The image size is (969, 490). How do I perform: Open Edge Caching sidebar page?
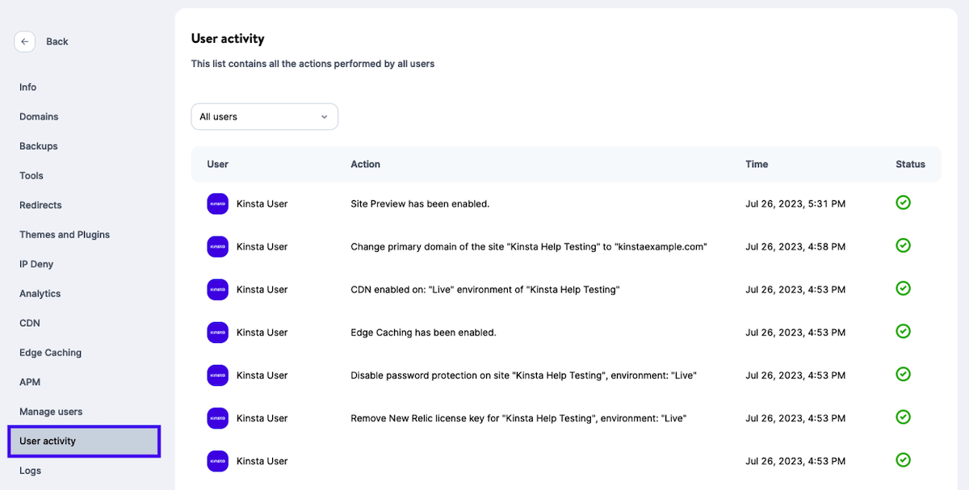(50, 353)
